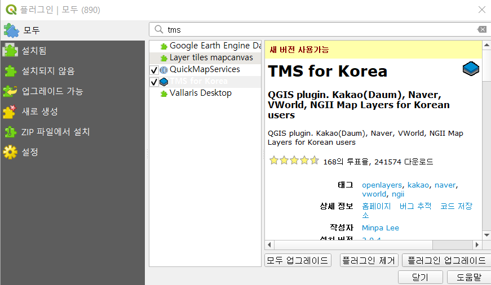This screenshot has height=285, width=491.
Task: Open the openlayers tag link
Action: 382,185
